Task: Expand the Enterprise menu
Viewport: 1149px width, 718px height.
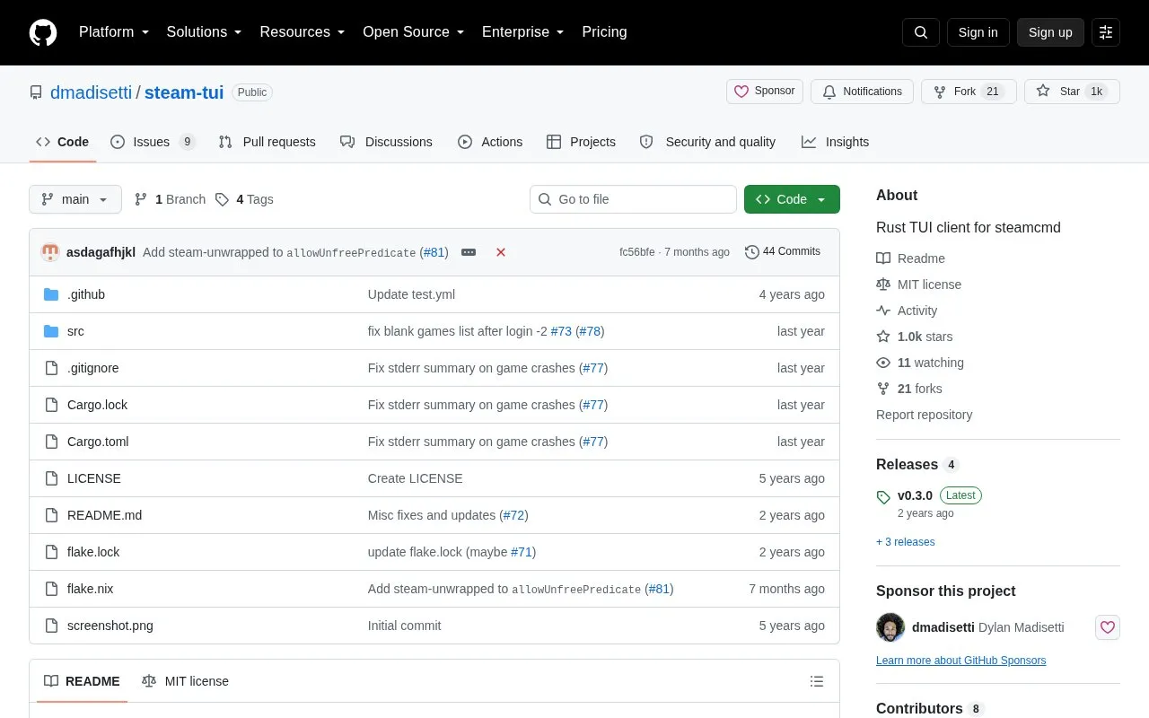Action: click(523, 32)
